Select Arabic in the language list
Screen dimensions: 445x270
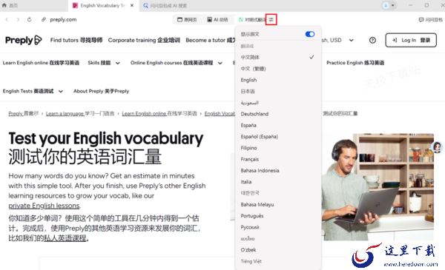[x=278, y=103]
